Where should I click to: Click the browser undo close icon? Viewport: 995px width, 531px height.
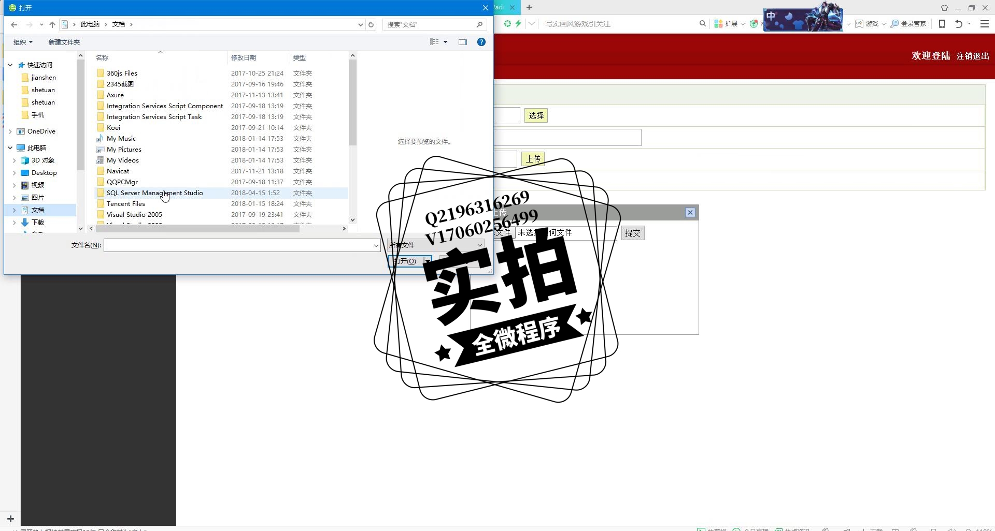coord(959,23)
